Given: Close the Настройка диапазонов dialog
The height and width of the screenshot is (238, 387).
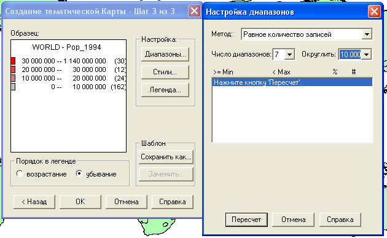Looking at the screenshot, I should [374, 12].
